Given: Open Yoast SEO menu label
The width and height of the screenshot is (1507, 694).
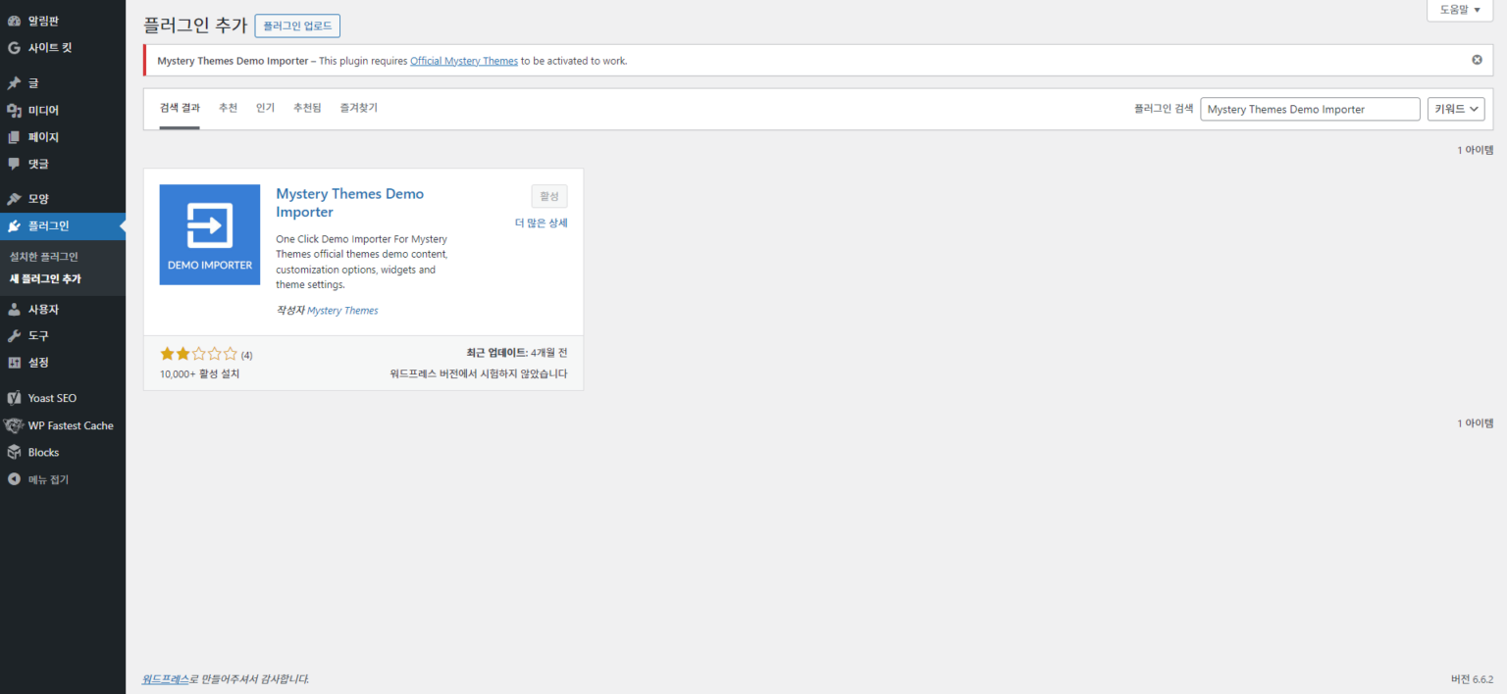Looking at the screenshot, I should click(52, 399).
